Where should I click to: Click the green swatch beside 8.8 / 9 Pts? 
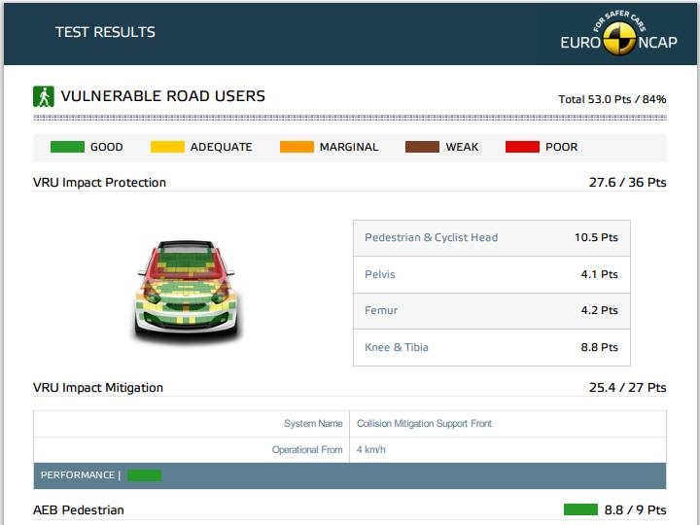(x=580, y=509)
